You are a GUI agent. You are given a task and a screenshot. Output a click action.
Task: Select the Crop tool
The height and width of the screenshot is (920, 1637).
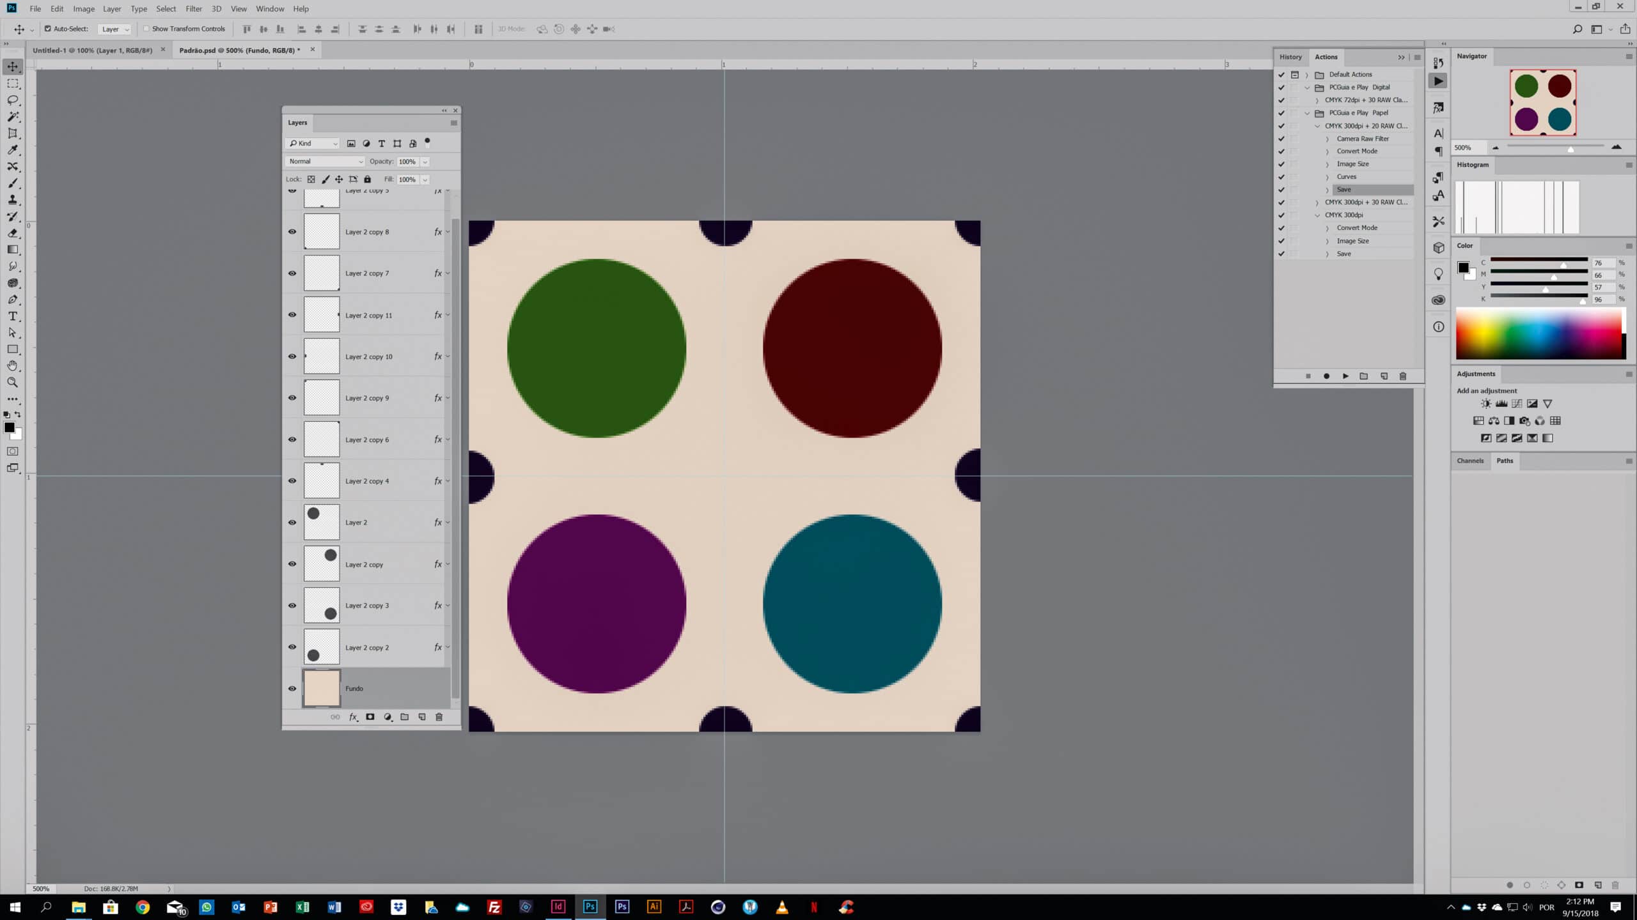13,134
